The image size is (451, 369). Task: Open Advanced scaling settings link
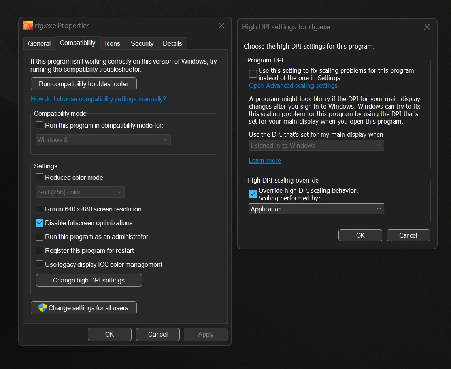coord(293,85)
